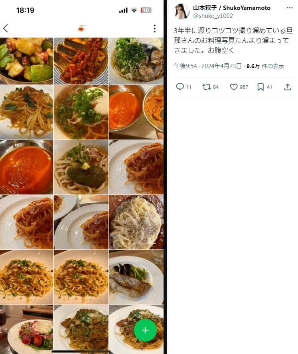This screenshot has height=354, width=298.
Task: Like the post with heart icon
Action: [233, 87]
